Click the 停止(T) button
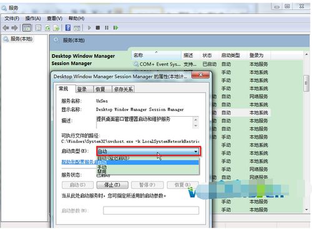This screenshot has height=229, width=312. pyautogui.click(x=112, y=185)
